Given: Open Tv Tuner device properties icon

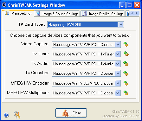Looking at the screenshot, I should coord(126,54).
